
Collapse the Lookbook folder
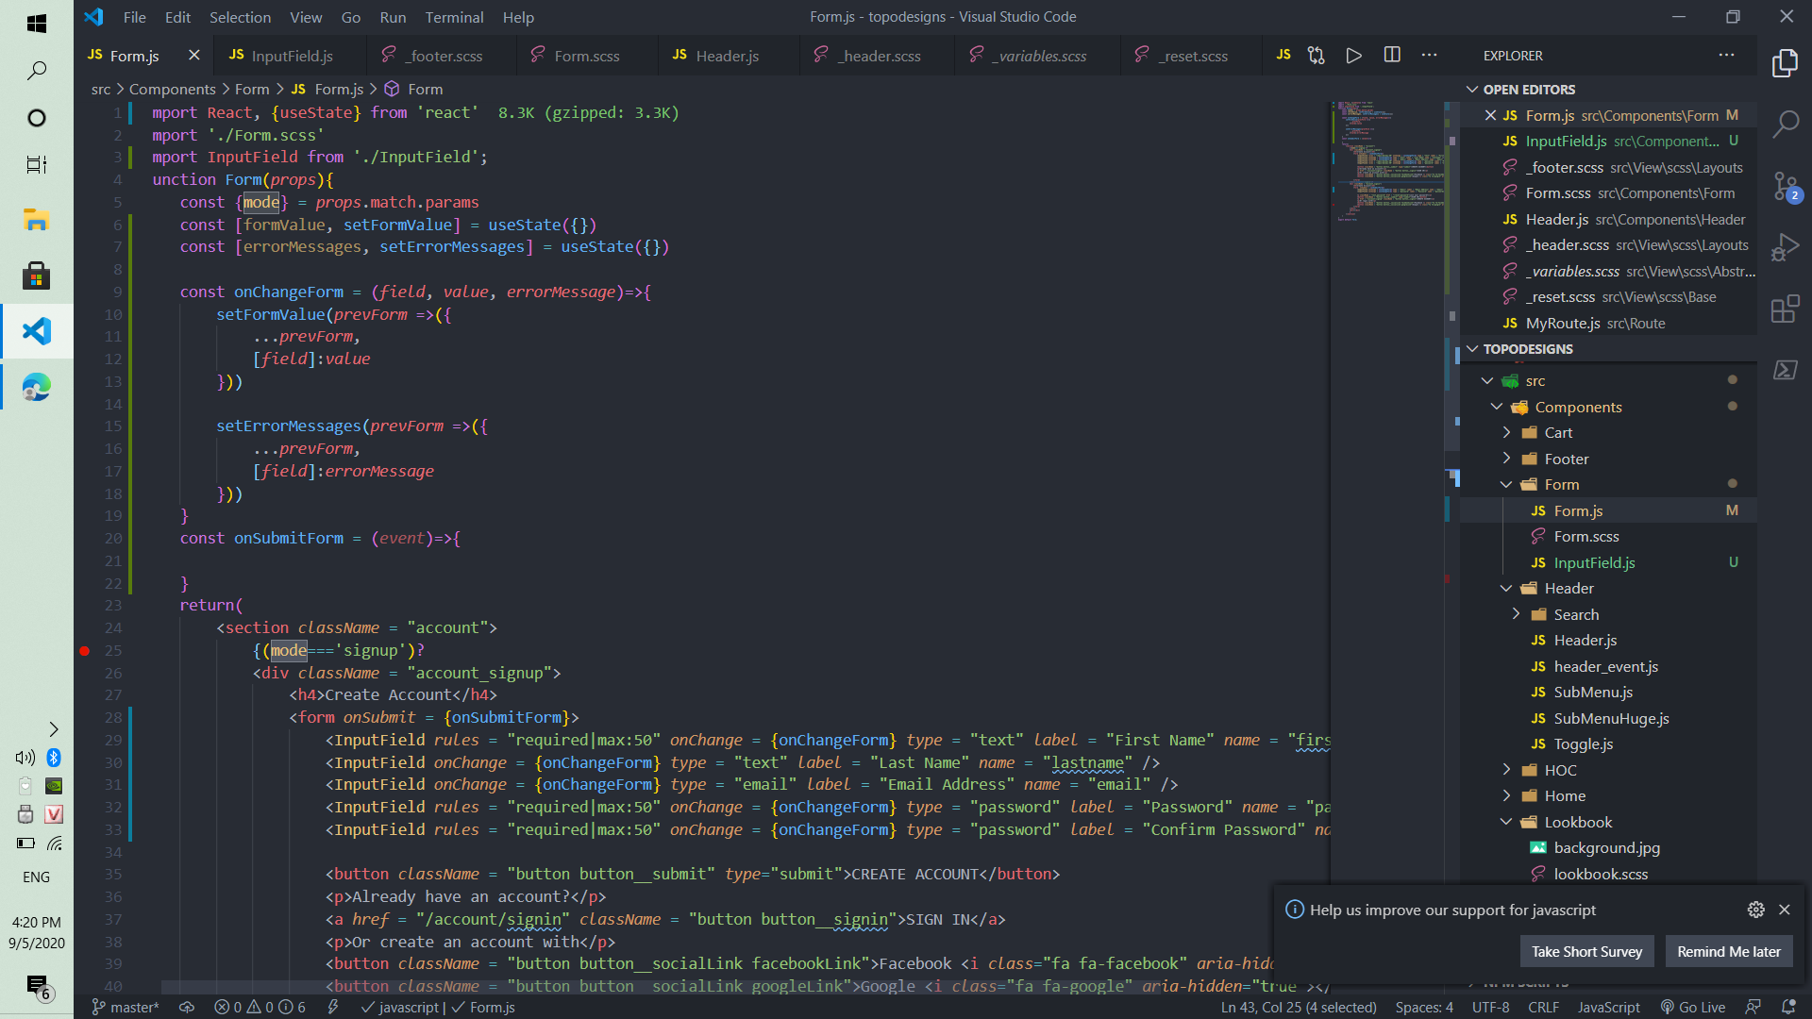1578,822
